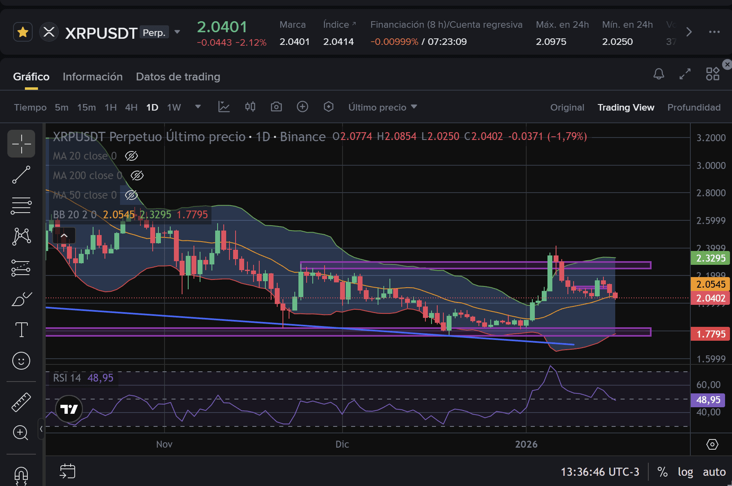Expand more timeframe options dropdown
The height and width of the screenshot is (486, 732).
pos(198,107)
